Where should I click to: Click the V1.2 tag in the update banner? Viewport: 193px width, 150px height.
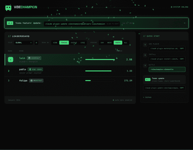point(10,23)
